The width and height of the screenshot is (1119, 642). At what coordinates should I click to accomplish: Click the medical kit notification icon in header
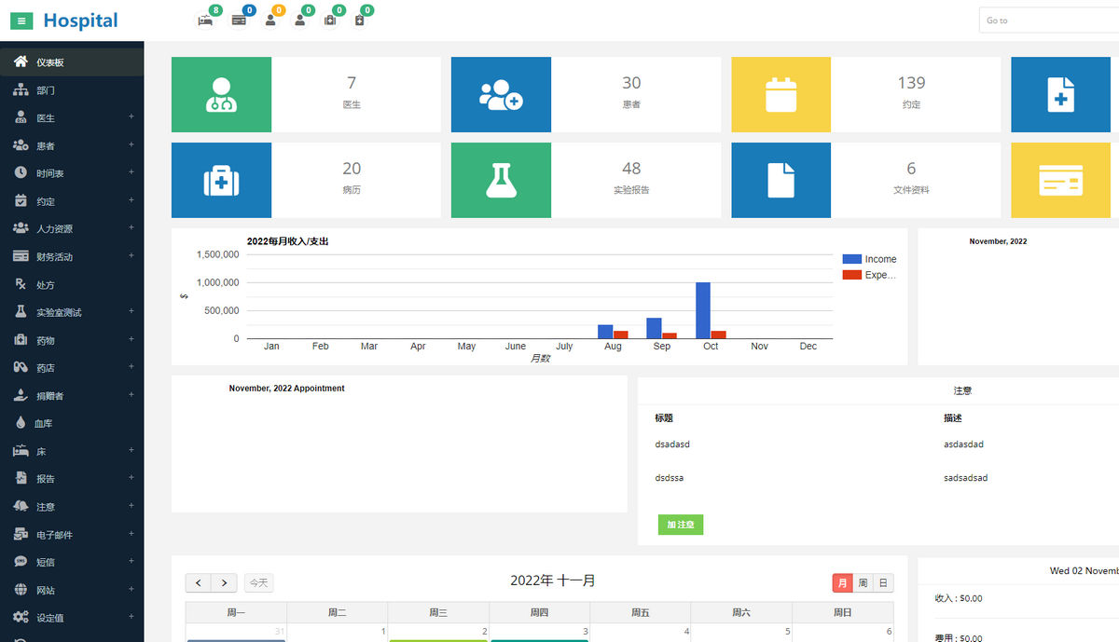pos(329,20)
